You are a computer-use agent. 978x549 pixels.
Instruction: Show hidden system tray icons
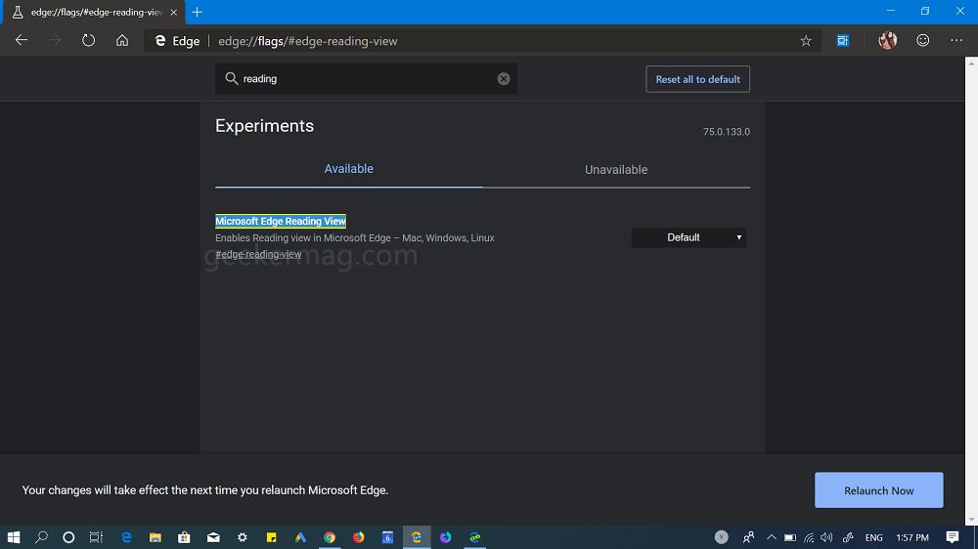point(772,537)
